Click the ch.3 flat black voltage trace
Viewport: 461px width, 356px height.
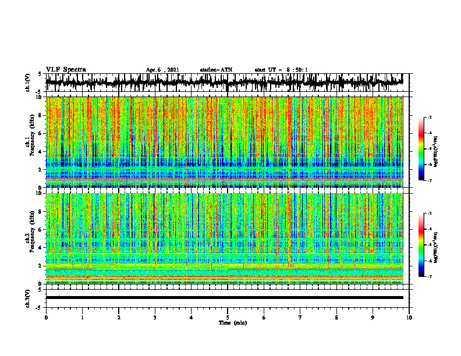[225, 298]
